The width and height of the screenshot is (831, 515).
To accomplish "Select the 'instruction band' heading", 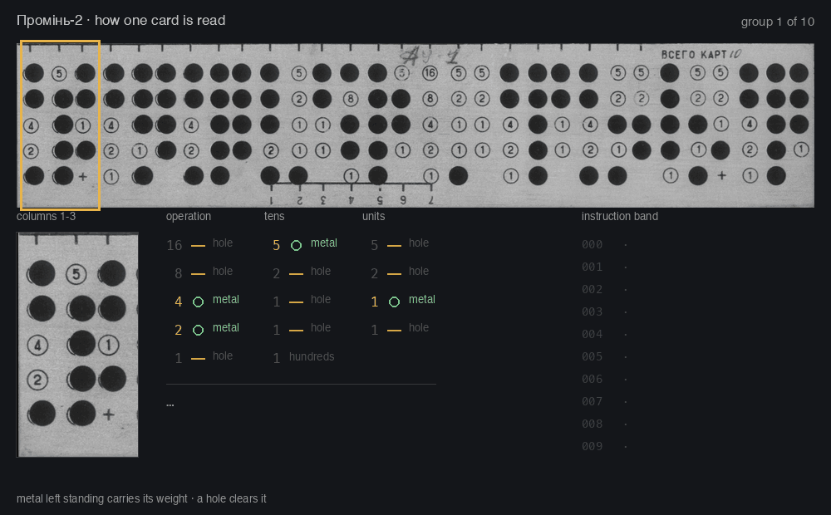I will click(x=620, y=216).
